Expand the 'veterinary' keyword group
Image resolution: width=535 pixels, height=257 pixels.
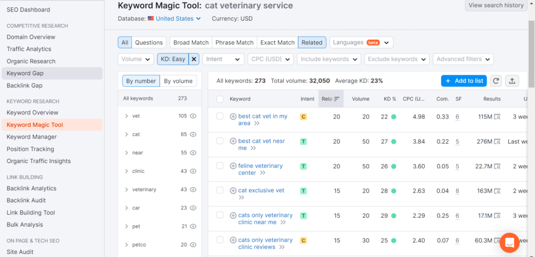pyautogui.click(x=126, y=190)
